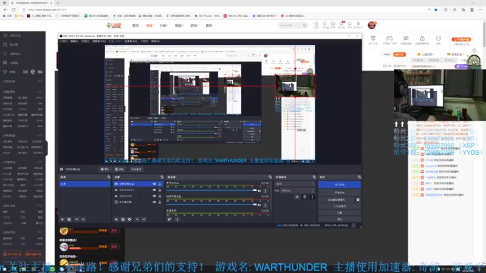Click the gamepad icon in the streamer toolbar

(x=389, y=38)
